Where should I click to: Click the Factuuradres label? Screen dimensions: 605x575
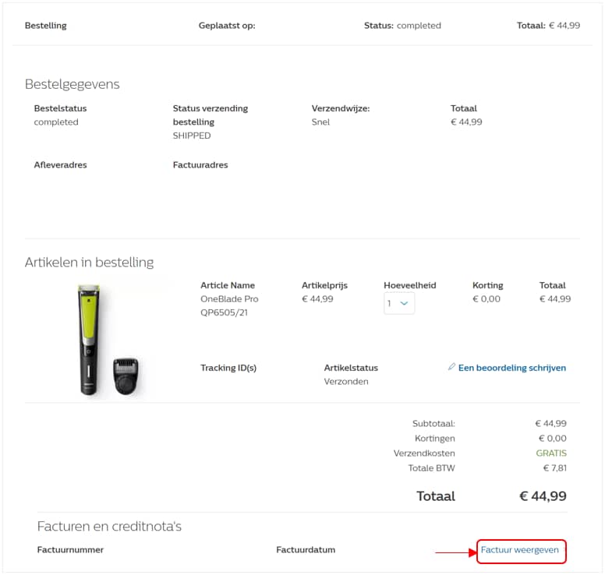tap(200, 165)
